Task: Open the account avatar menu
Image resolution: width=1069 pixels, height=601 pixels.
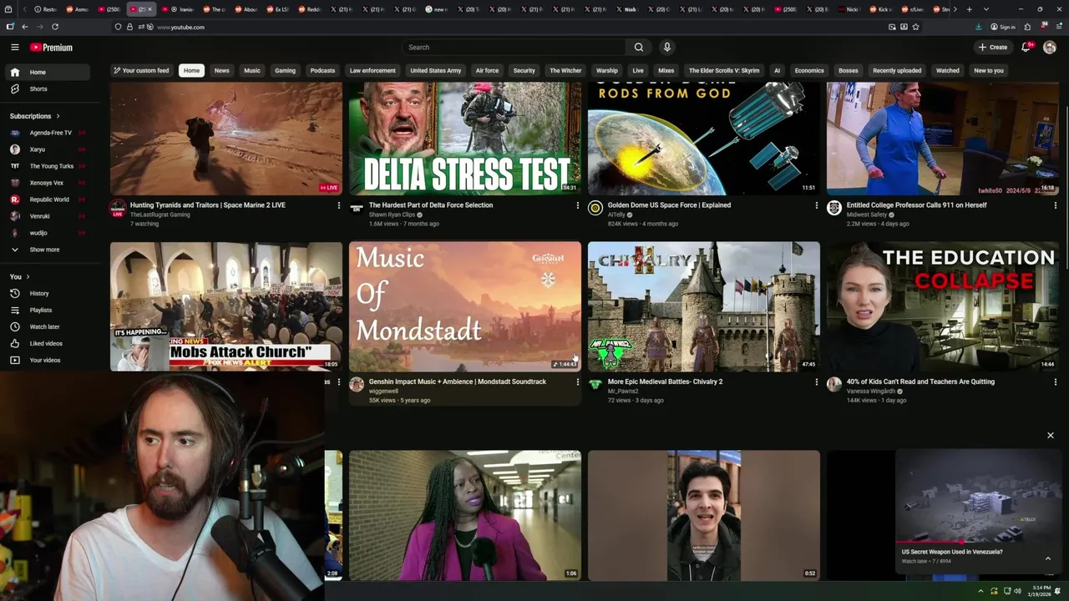Action: [1050, 48]
